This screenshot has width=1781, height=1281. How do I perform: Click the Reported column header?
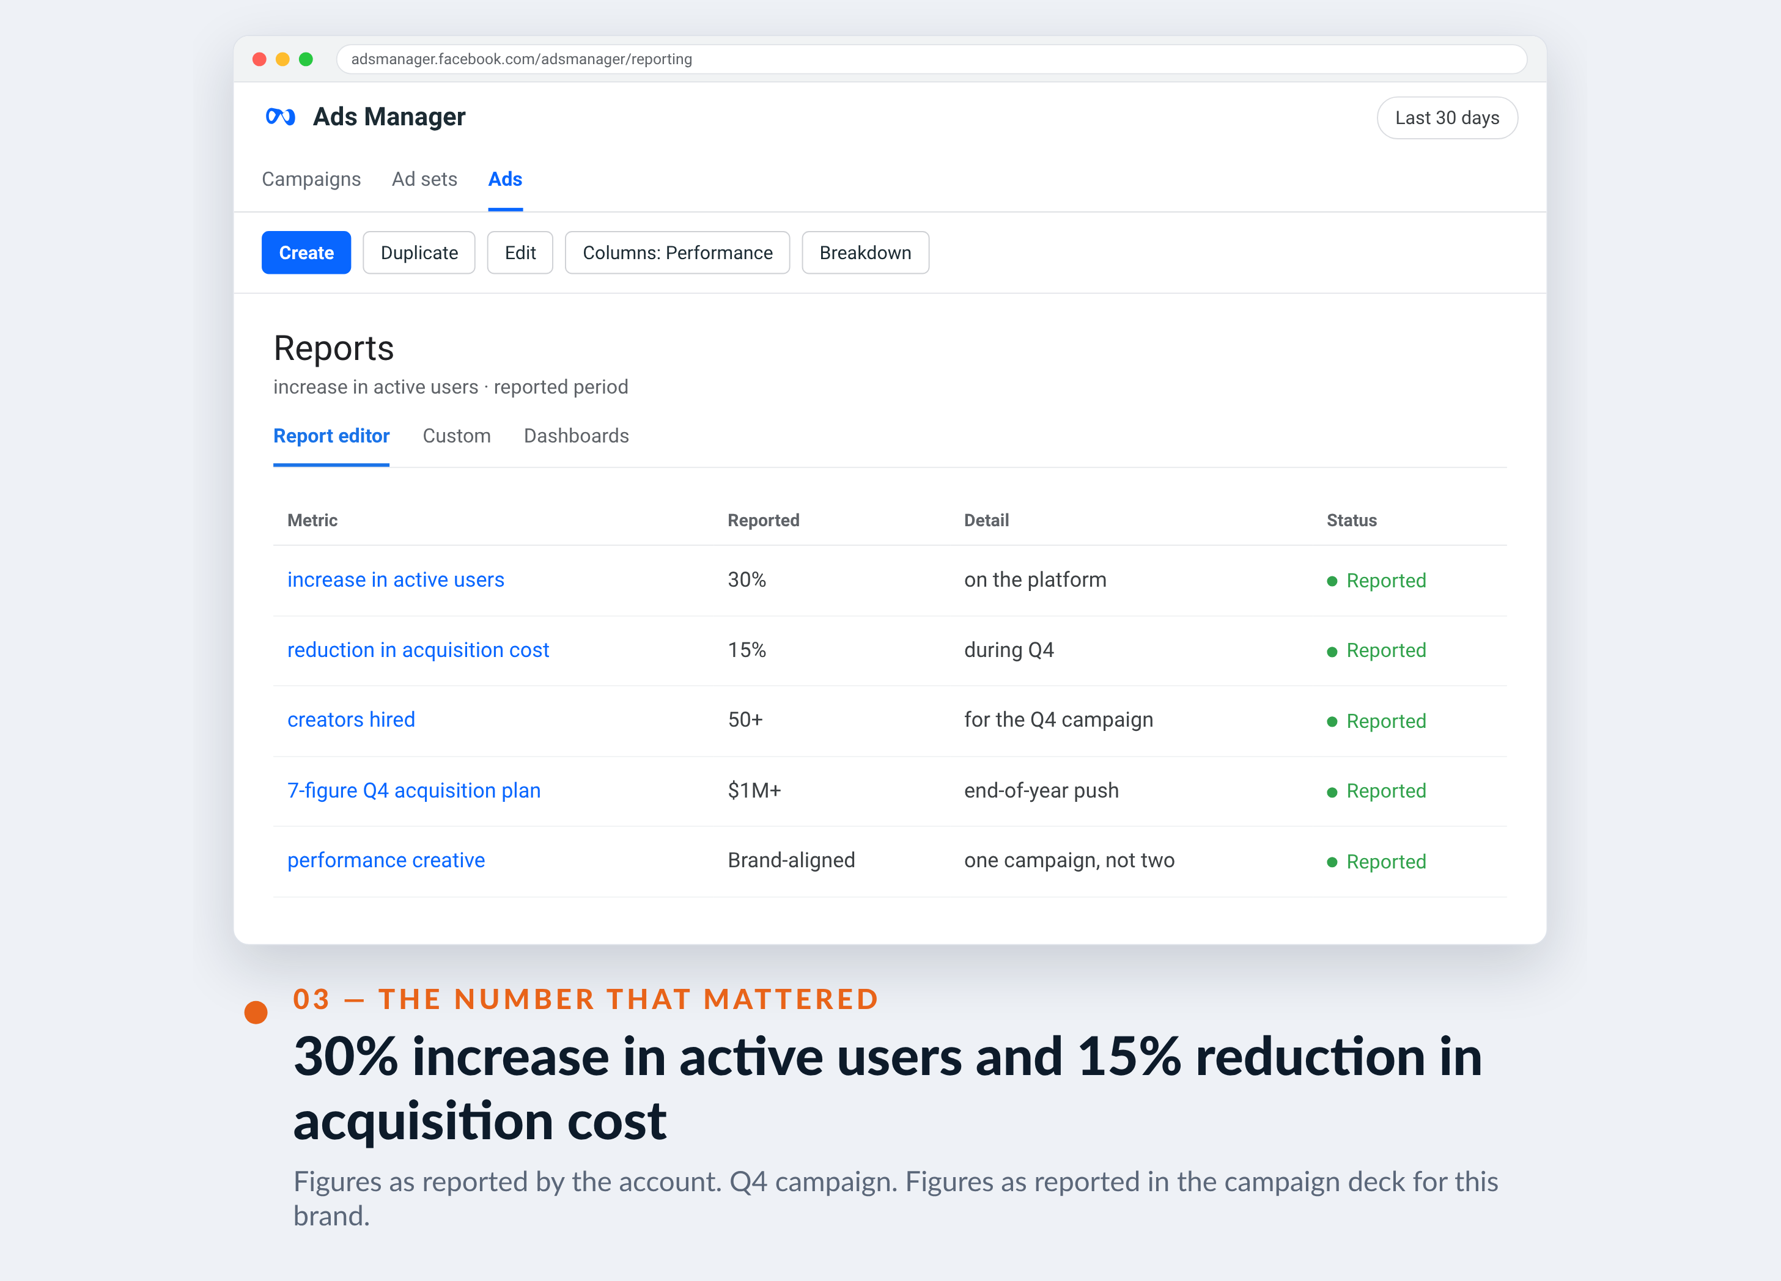(x=763, y=521)
